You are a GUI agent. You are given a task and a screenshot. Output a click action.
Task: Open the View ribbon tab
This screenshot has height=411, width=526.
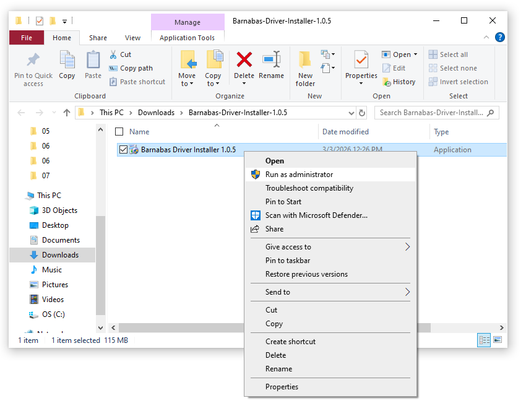pos(132,38)
